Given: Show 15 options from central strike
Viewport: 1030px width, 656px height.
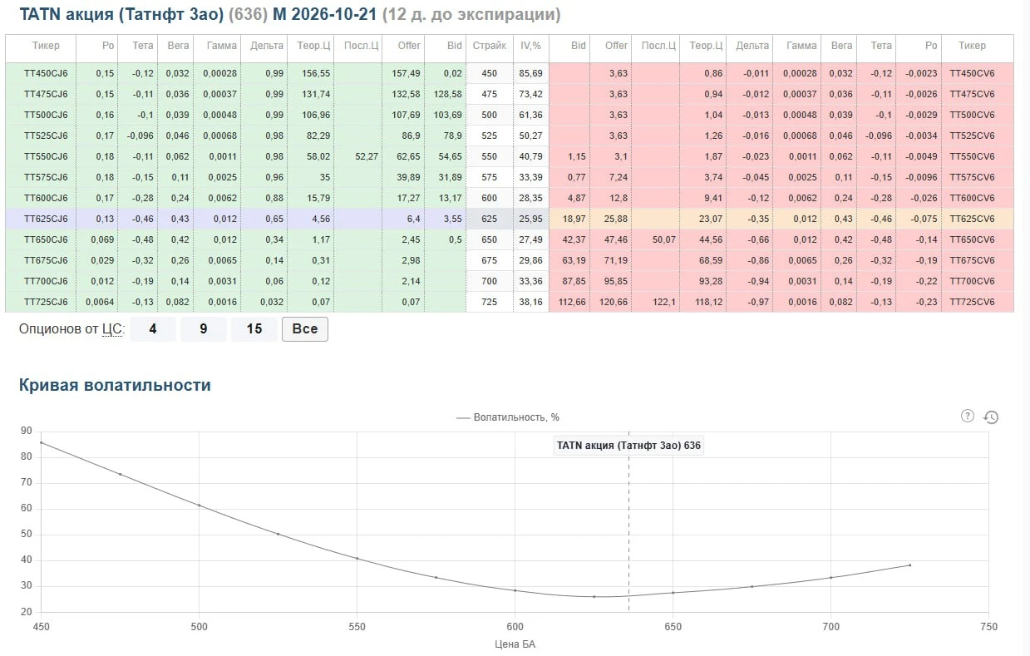Looking at the screenshot, I should pyautogui.click(x=254, y=329).
